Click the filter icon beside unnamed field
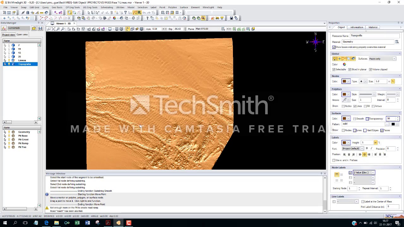 (x=4, y=28)
